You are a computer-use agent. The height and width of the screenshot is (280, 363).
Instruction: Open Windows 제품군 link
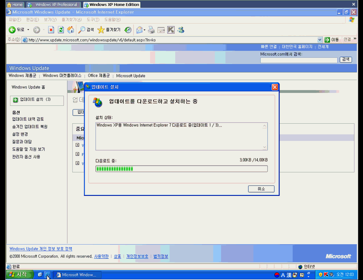pos(23,76)
